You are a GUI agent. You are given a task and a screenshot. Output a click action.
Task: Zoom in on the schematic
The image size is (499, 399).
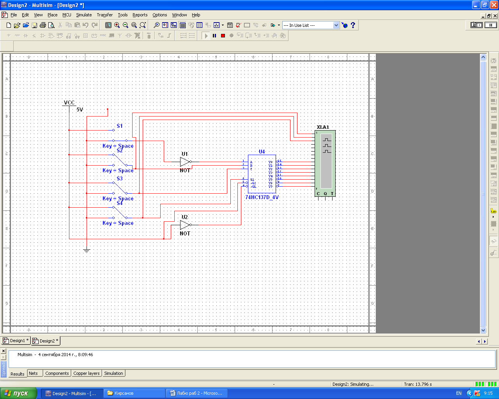(117, 25)
